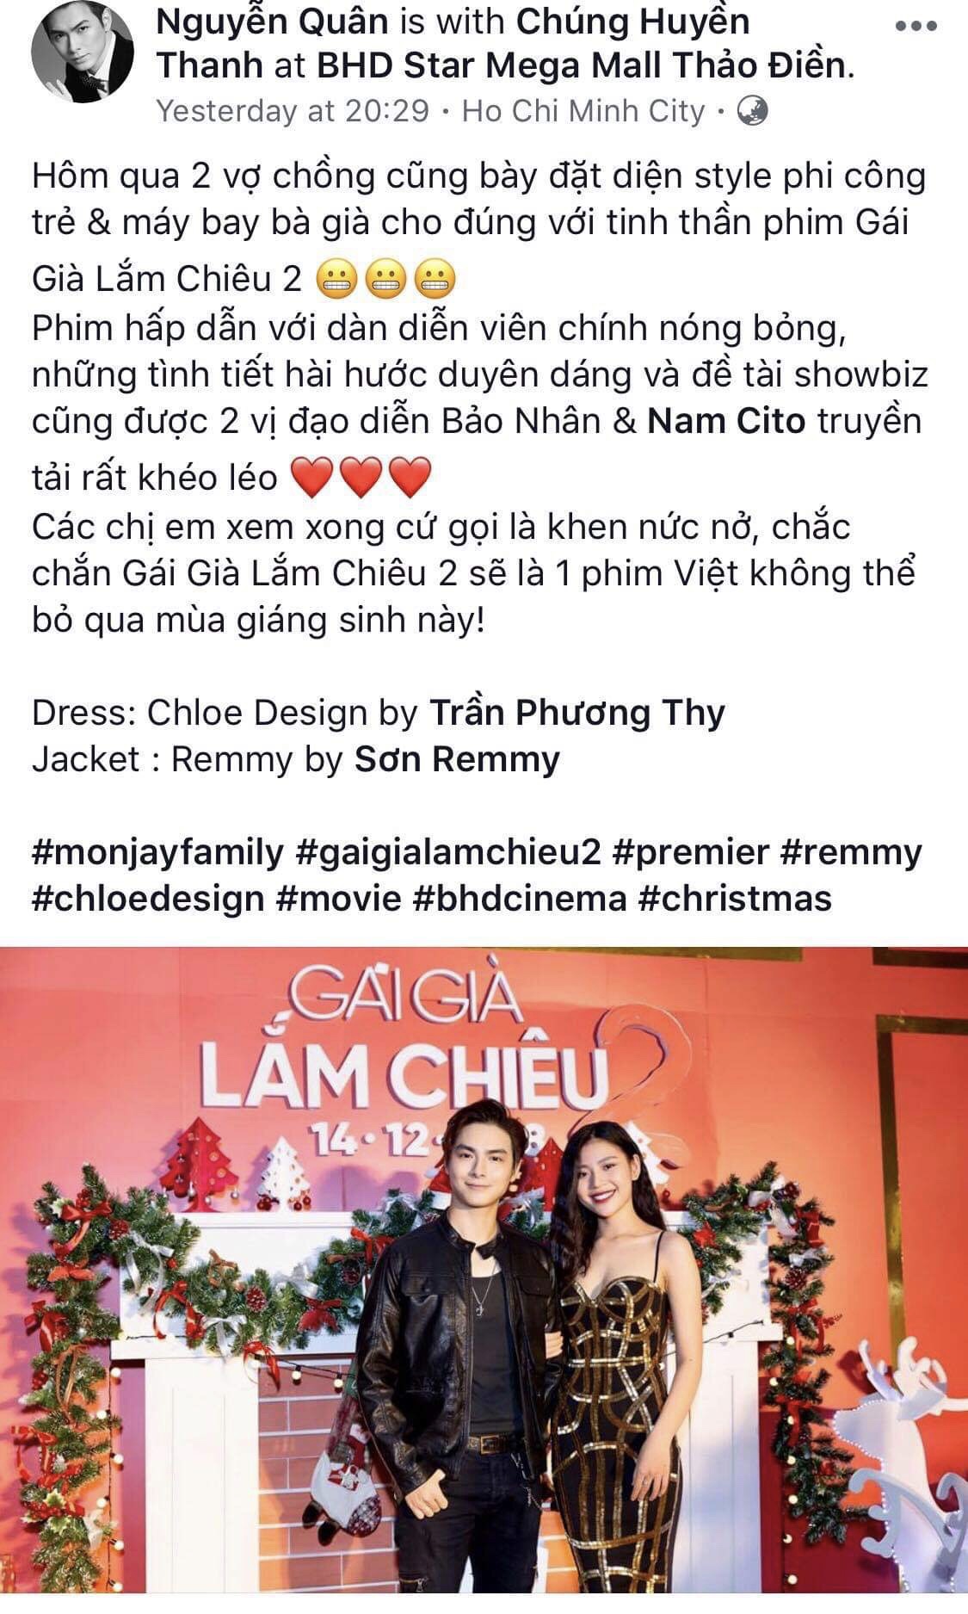Image resolution: width=968 pixels, height=1614 pixels.
Task: Open the Ho Chi Minh City location
Action: [x=583, y=111]
